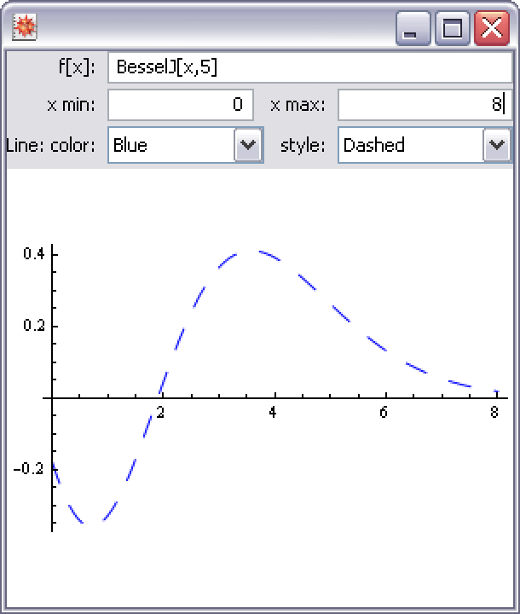
Task: Click the "x max:" label
Action: coord(298,105)
